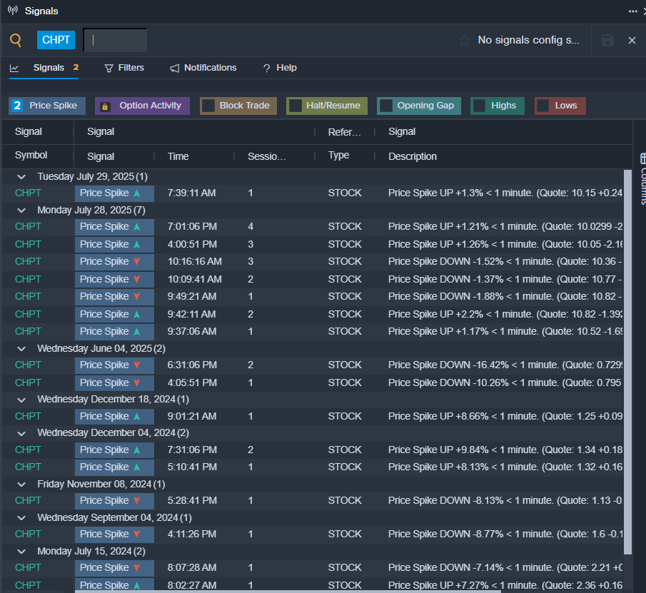Screen dimensions: 646x593
Task: Click the CHPT symbol tag in search
Action: [56, 40]
